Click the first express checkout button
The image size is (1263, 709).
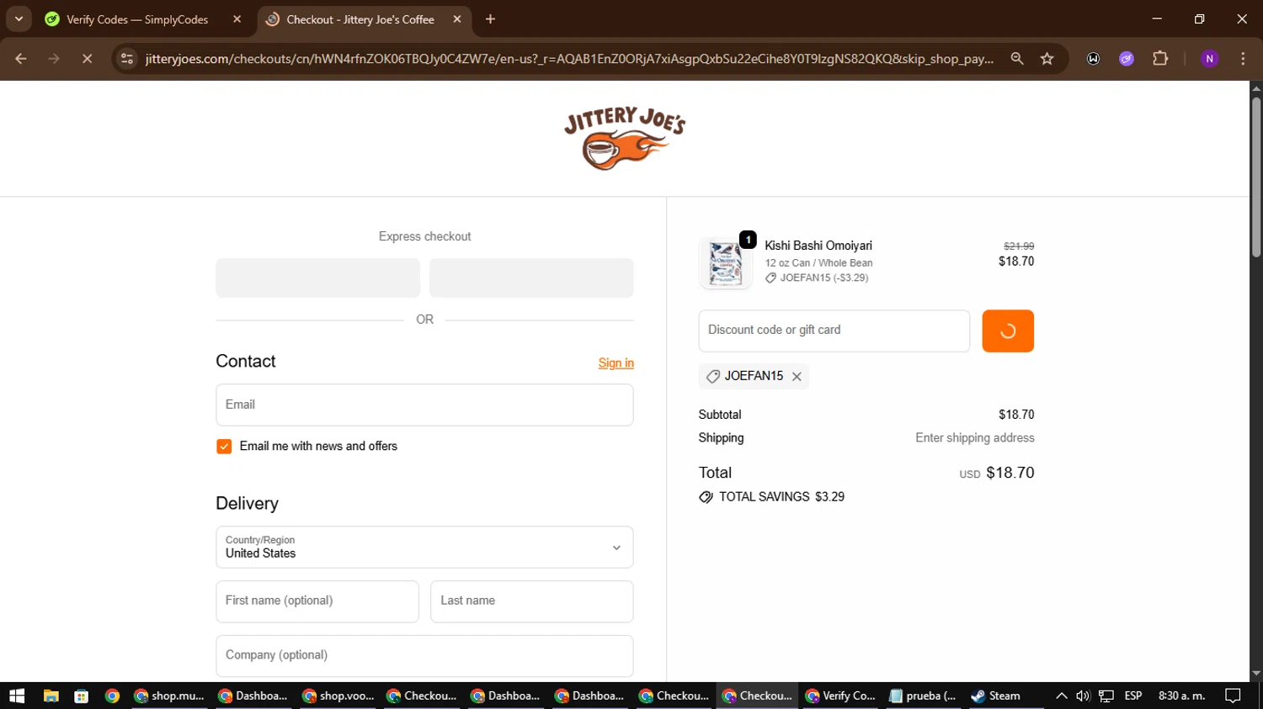click(317, 278)
